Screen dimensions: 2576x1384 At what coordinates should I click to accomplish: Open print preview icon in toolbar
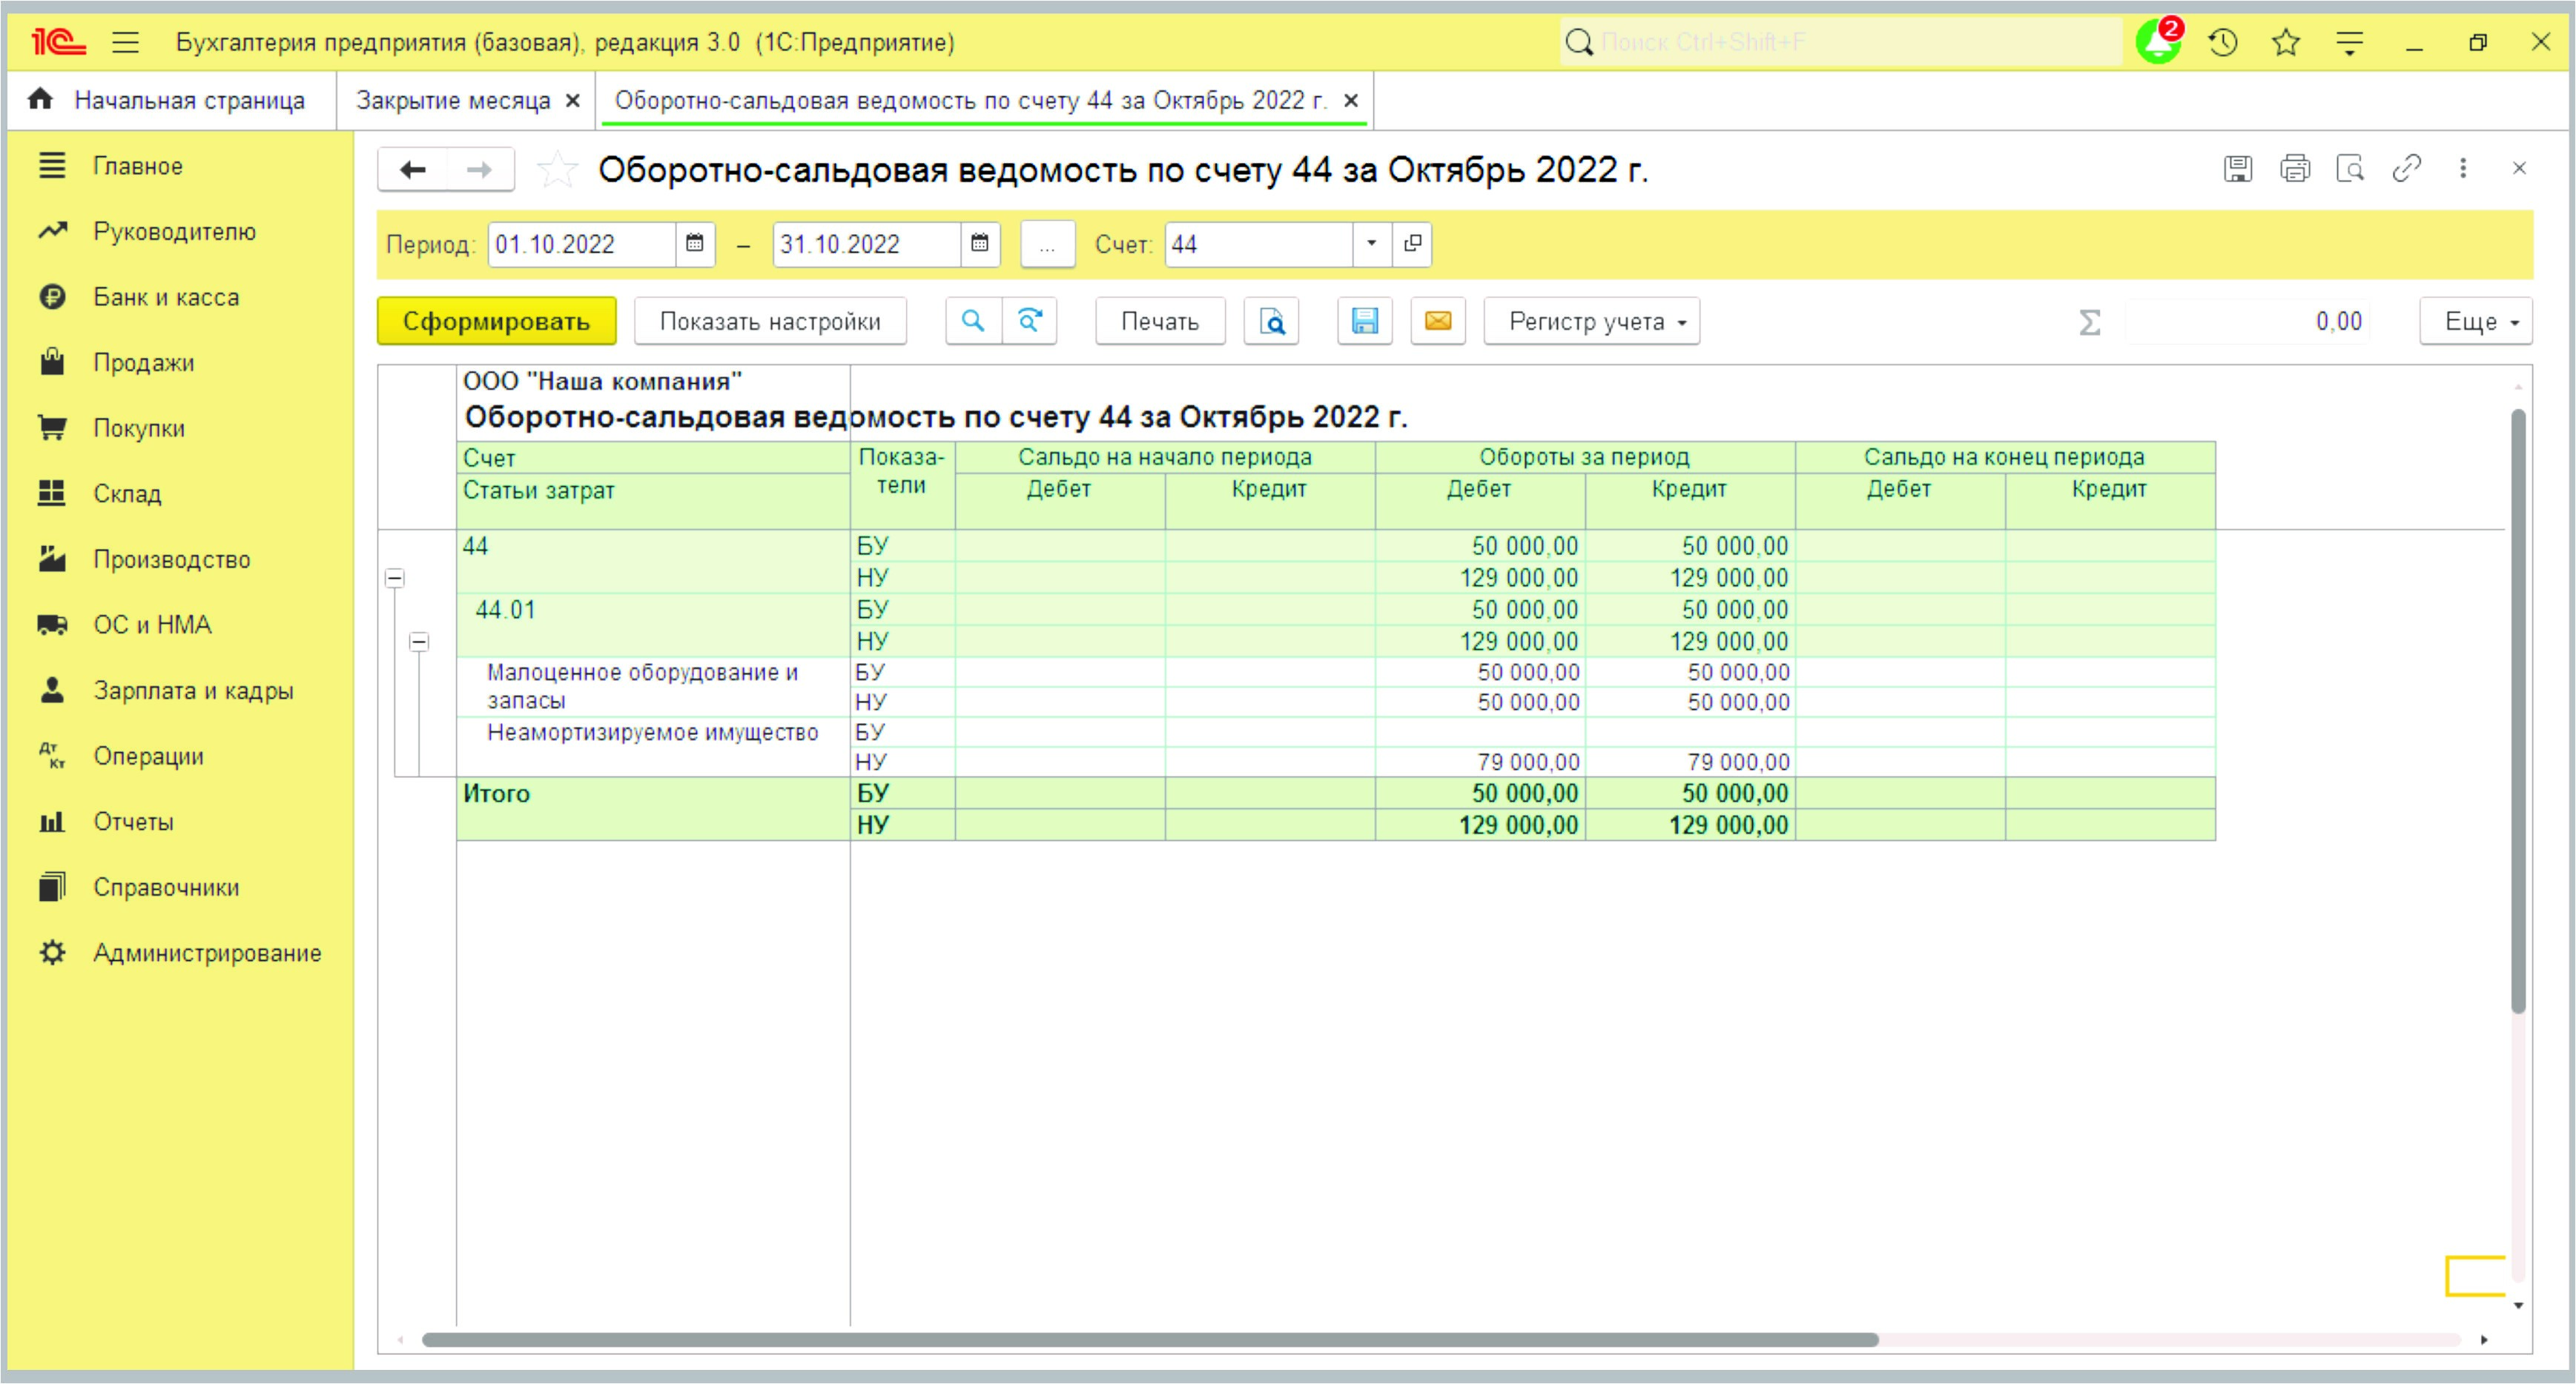coord(1271,321)
